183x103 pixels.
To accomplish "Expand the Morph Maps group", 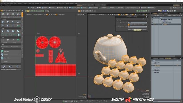I will [152, 69].
